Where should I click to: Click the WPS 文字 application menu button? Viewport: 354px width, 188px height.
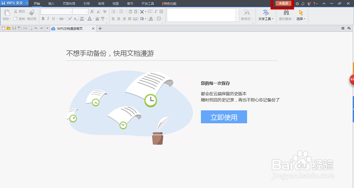(x=15, y=3)
